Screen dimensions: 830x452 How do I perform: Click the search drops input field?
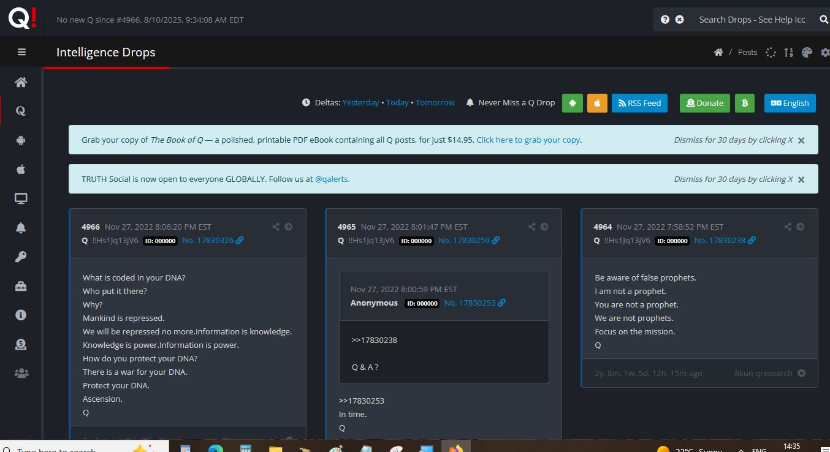(x=752, y=20)
